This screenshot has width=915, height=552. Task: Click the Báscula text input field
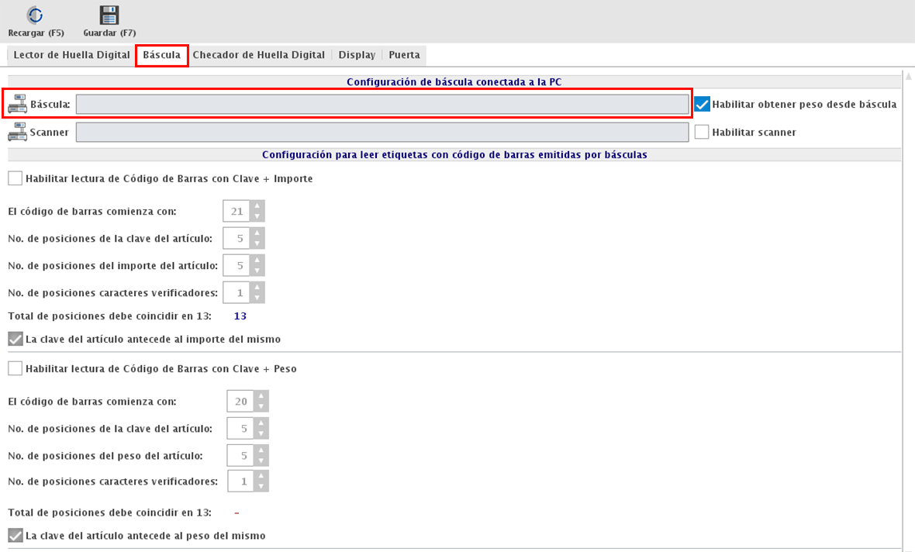tap(382, 104)
